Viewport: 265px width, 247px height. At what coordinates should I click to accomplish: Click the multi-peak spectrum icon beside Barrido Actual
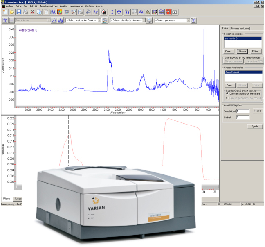(x=61, y=20)
